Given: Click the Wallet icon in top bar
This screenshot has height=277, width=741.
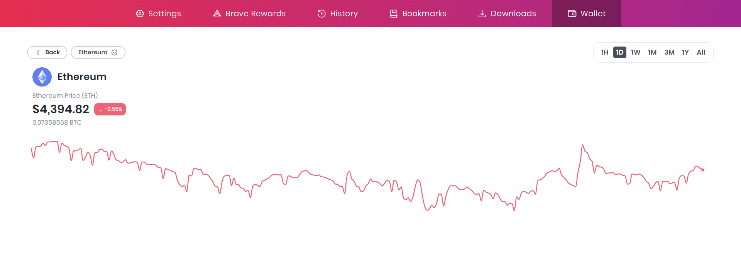Looking at the screenshot, I should [x=572, y=14].
